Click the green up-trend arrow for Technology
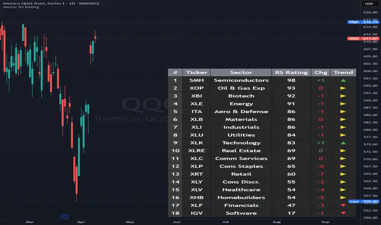Screen dimensions: 381x225 click(x=343, y=143)
